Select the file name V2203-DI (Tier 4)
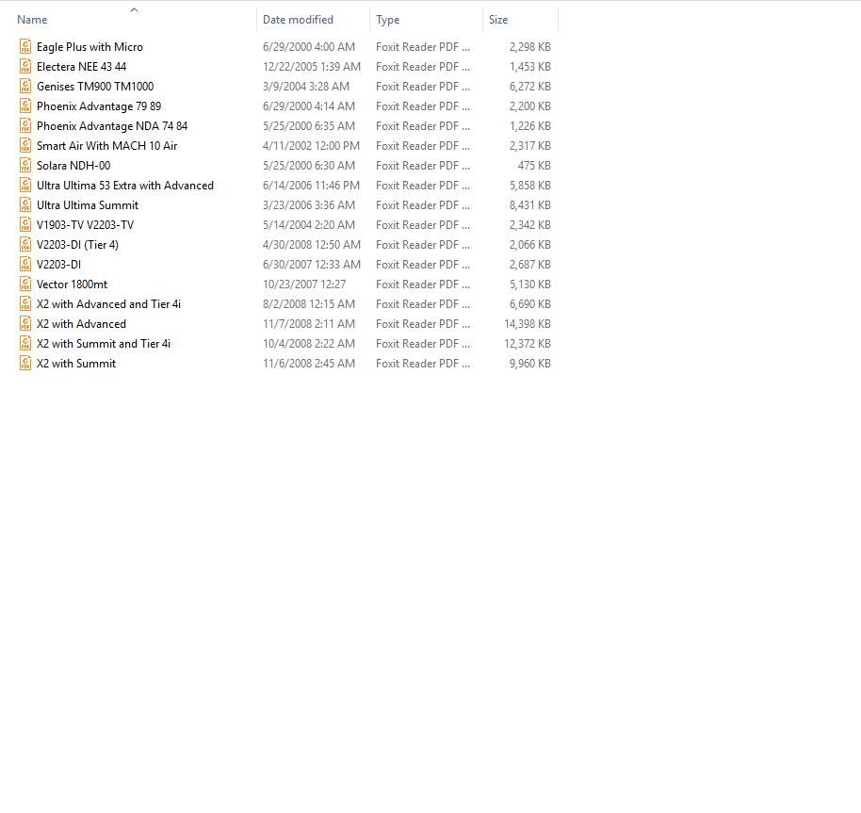861x813 pixels. tap(77, 245)
